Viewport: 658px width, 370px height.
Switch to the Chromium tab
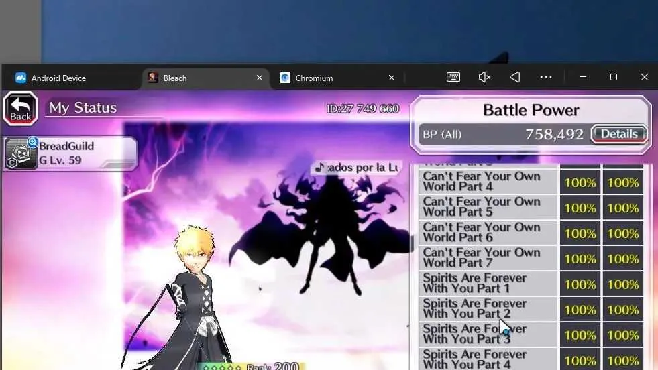point(338,78)
